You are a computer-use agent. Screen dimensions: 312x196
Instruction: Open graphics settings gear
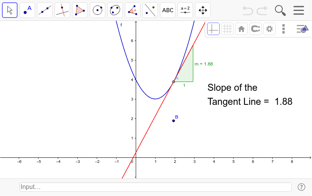coord(269,29)
